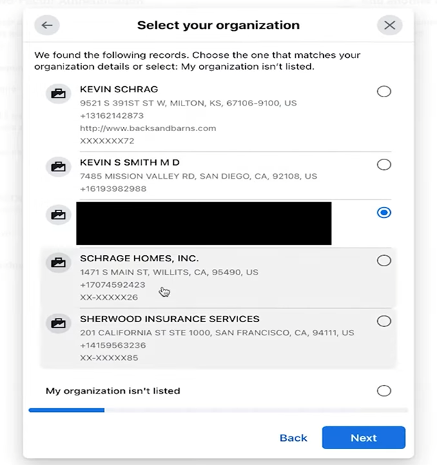Viewport: 437px width, 465px height.
Task: Click the blue progress bar
Action: [66, 410]
